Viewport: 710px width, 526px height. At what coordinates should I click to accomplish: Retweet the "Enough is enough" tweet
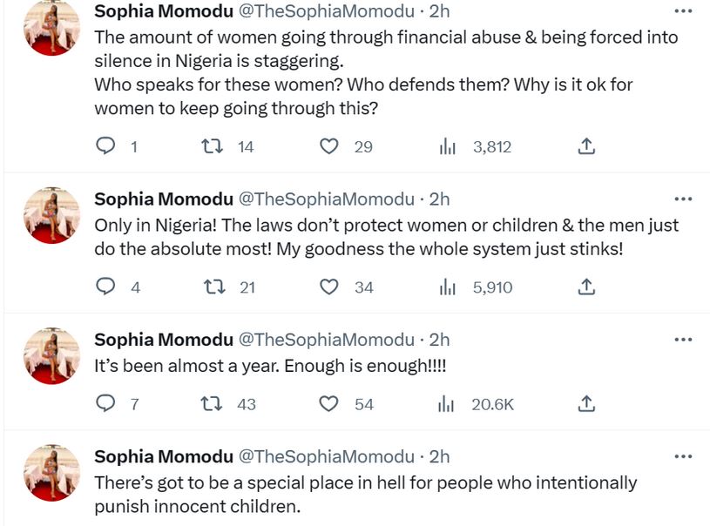click(x=211, y=404)
